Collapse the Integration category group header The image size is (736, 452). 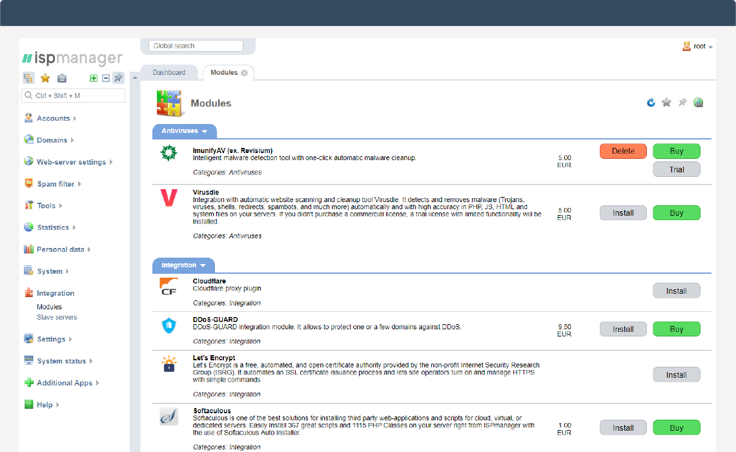click(x=183, y=265)
